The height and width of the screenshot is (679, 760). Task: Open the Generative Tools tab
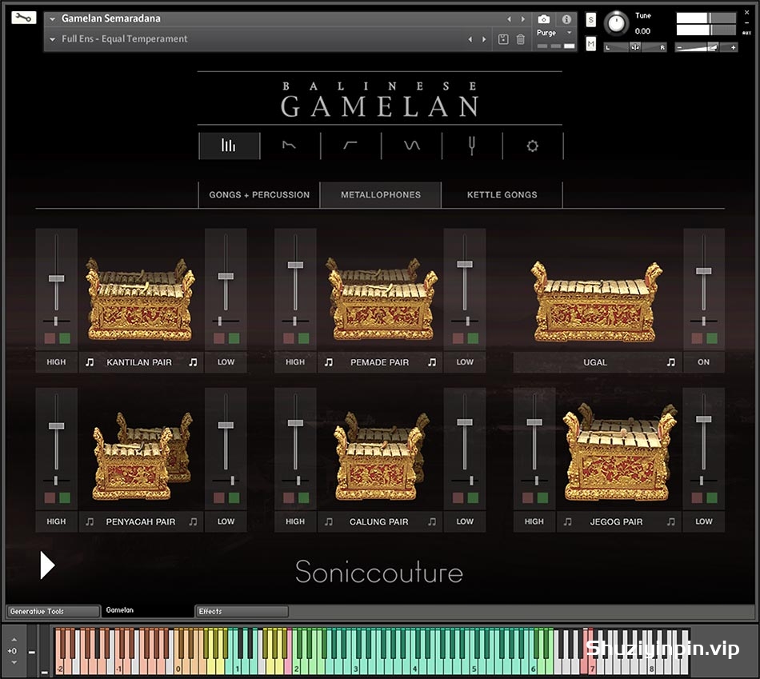pyautogui.click(x=52, y=611)
